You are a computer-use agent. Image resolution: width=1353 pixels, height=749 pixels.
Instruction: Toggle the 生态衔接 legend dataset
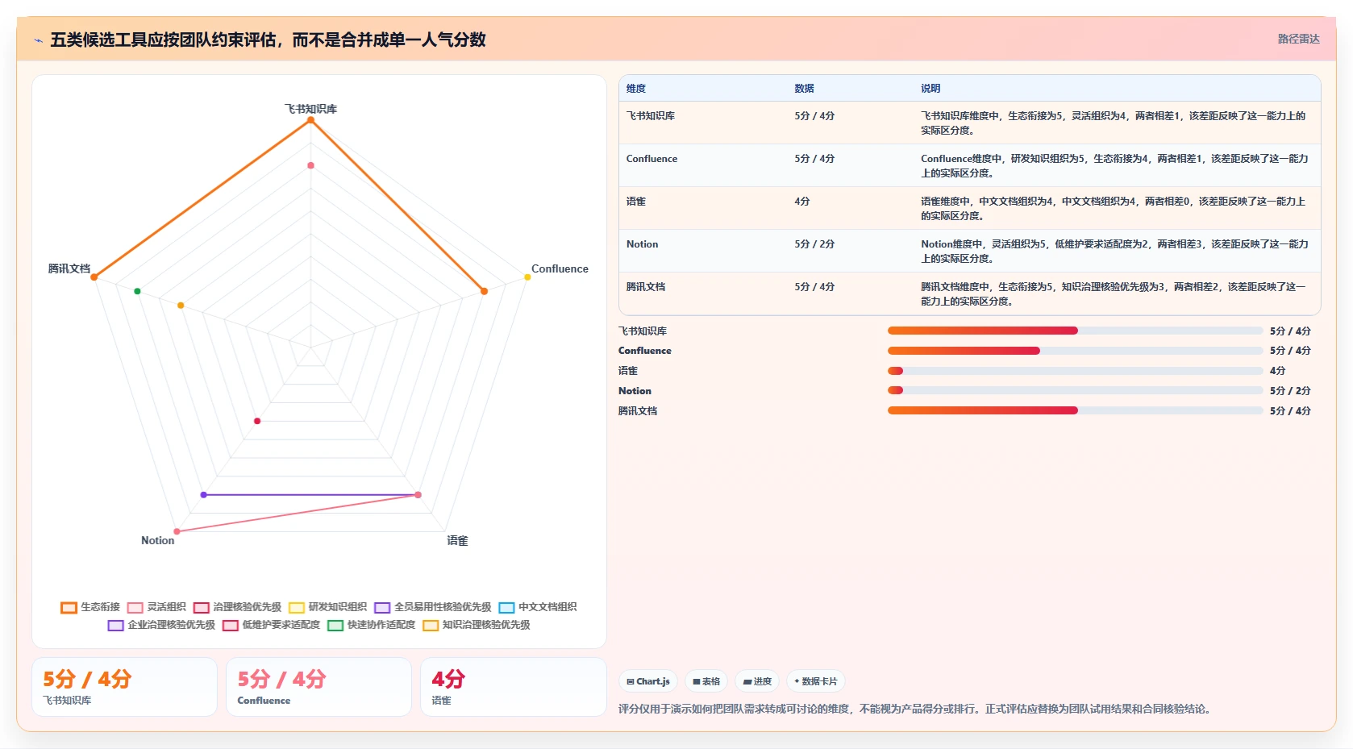[90, 607]
